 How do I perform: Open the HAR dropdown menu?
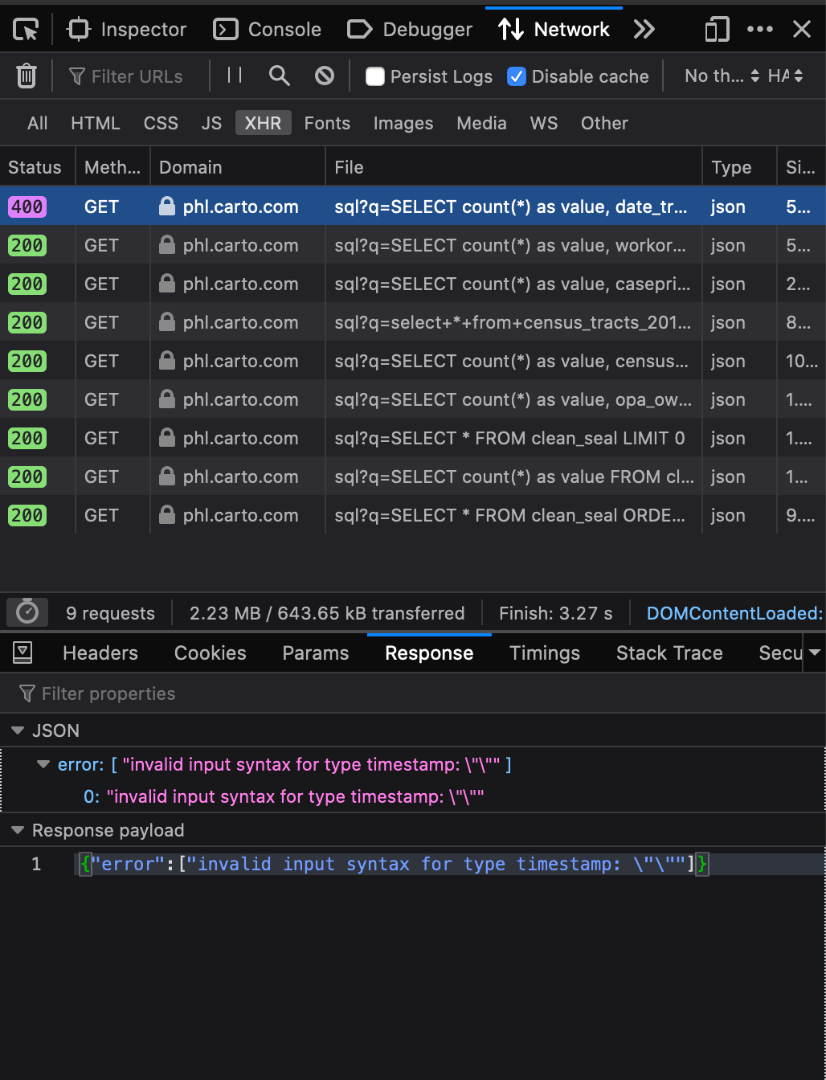click(x=785, y=76)
